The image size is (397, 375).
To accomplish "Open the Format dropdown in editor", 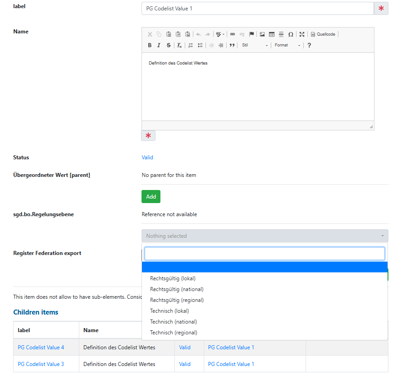I will click(287, 45).
